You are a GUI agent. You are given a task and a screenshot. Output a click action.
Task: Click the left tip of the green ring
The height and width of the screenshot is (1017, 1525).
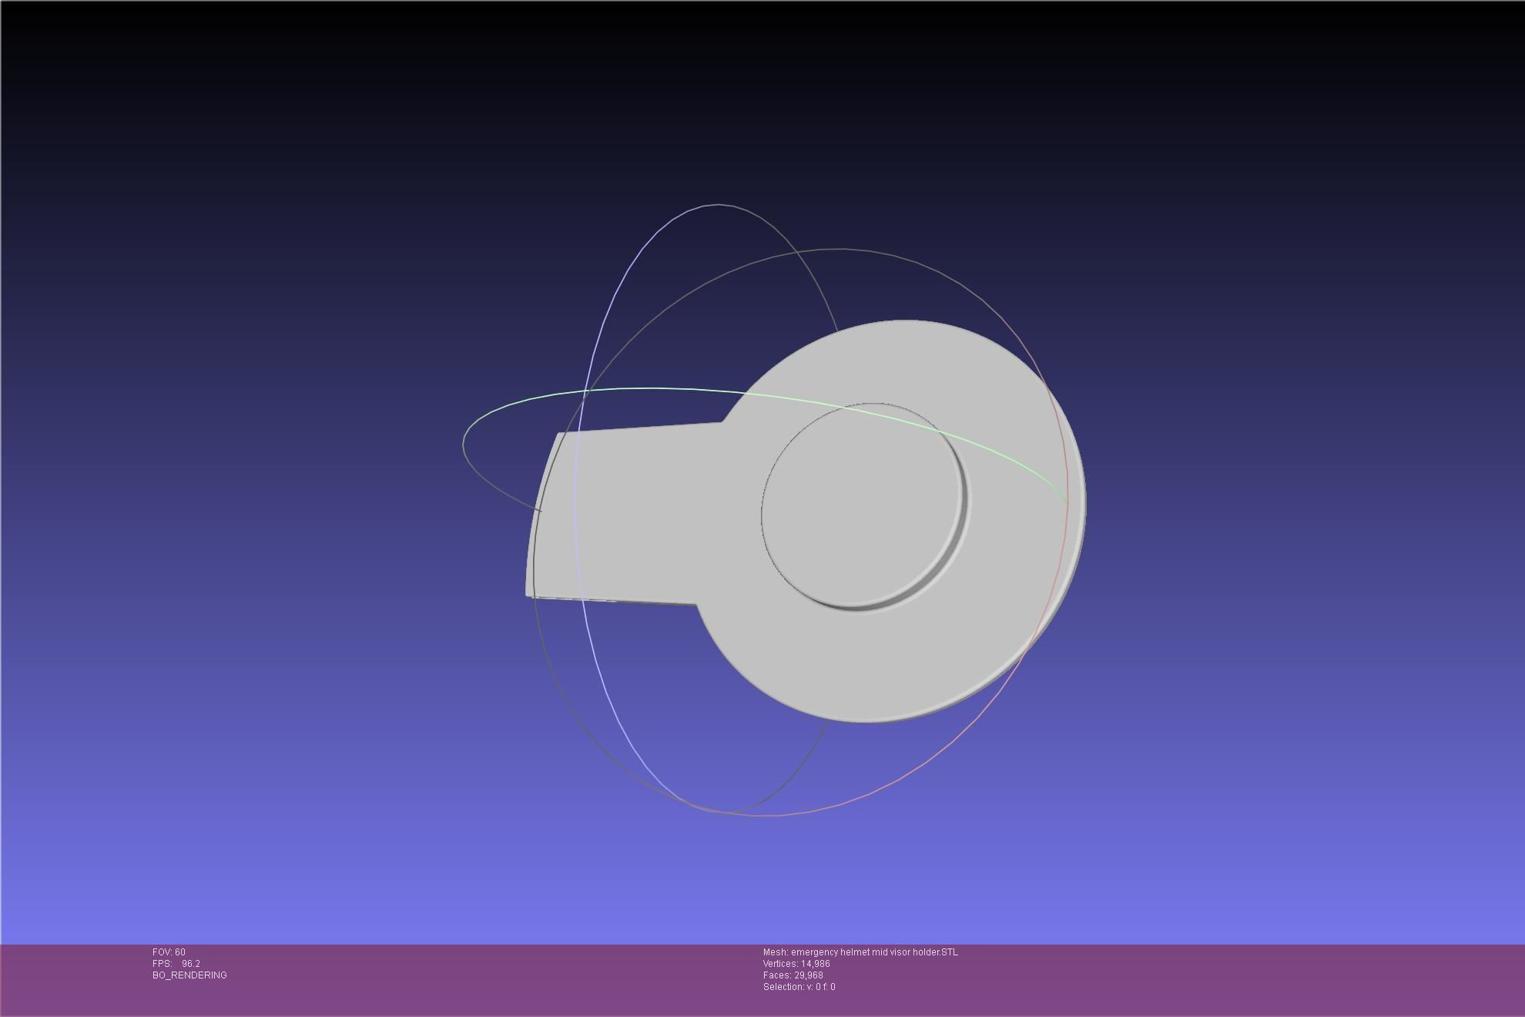pyautogui.click(x=464, y=445)
